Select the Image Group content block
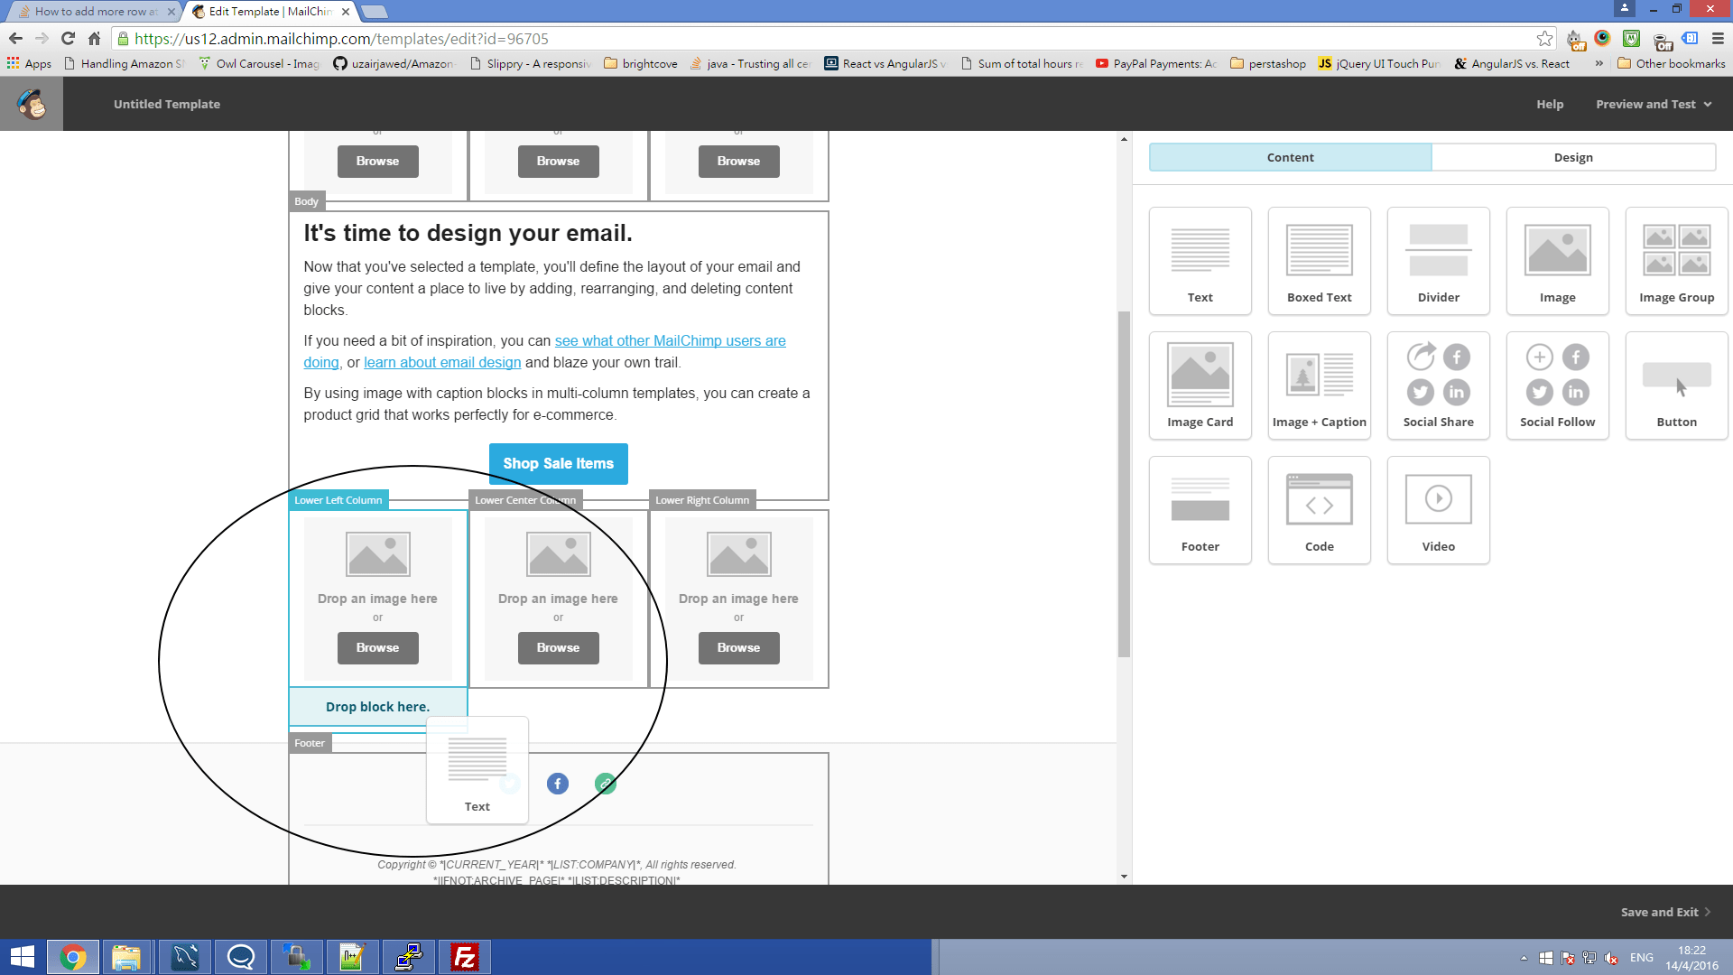1733x975 pixels. tap(1676, 261)
